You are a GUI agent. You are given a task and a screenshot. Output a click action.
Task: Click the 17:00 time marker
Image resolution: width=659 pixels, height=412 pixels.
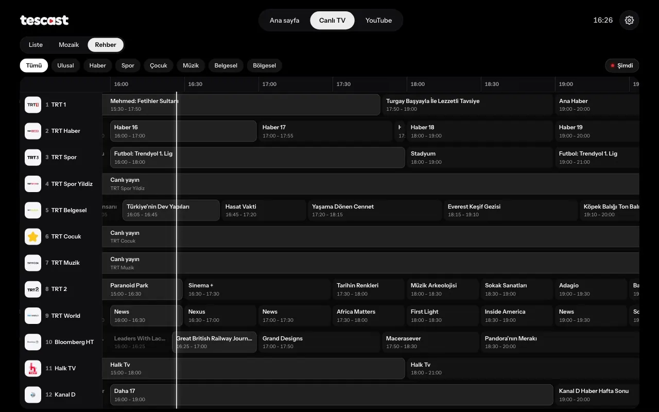(269, 84)
